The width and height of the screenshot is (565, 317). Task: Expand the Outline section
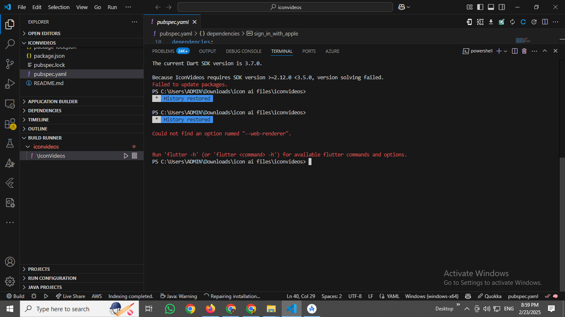click(82, 129)
